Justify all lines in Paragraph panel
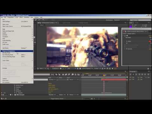This screenshot has height=114, width=152. [149, 74]
